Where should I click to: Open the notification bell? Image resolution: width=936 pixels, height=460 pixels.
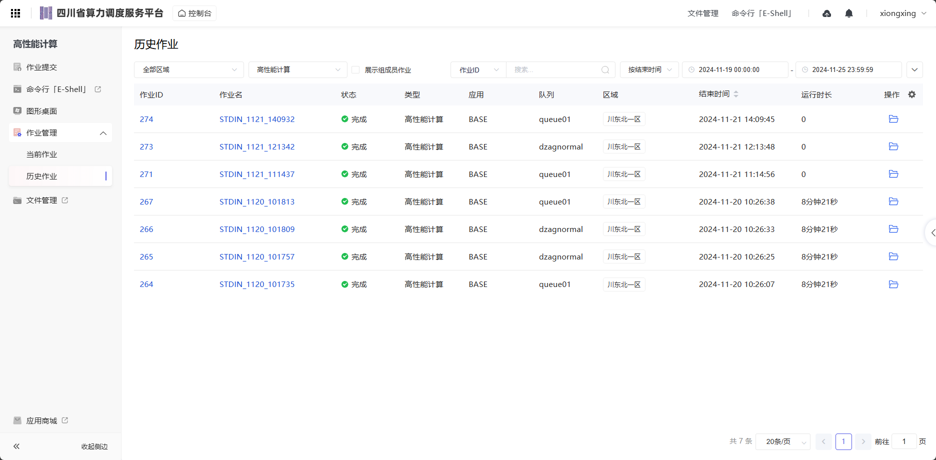coord(849,13)
